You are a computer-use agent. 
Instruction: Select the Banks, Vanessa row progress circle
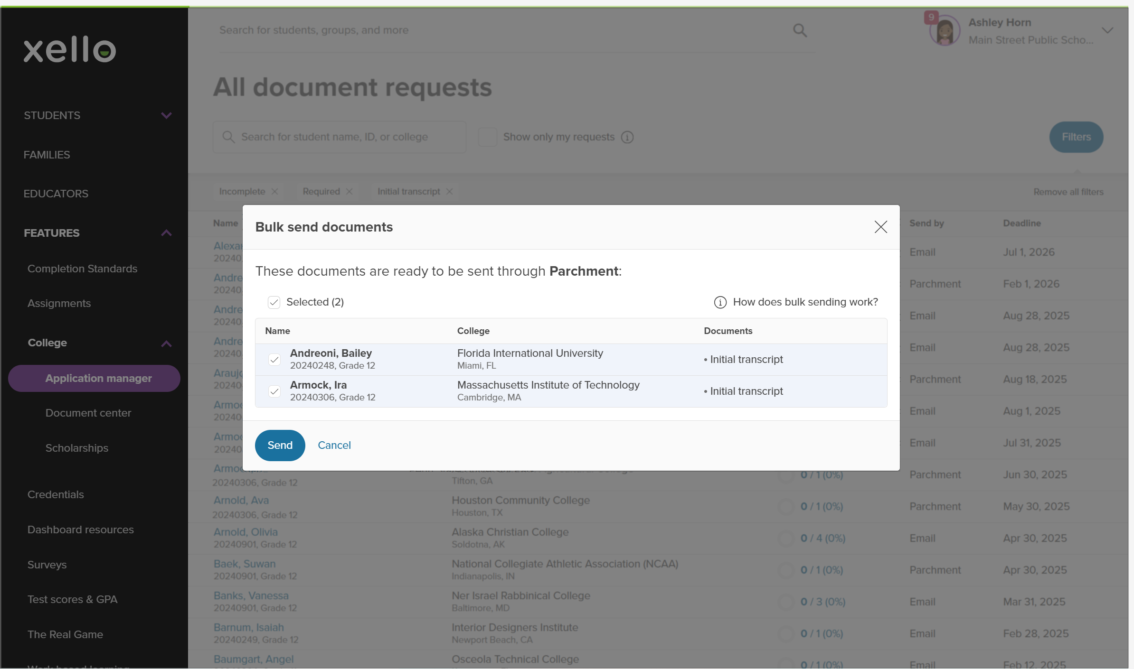(x=786, y=602)
